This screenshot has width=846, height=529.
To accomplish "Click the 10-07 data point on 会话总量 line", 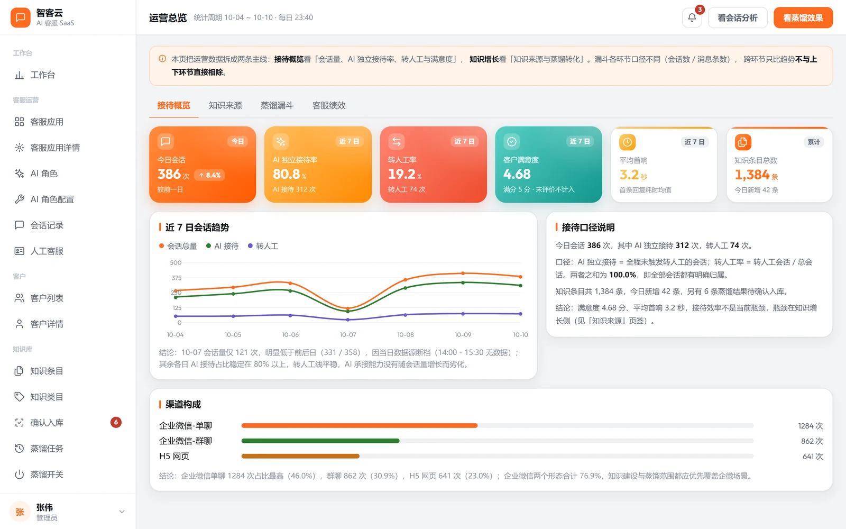I will 347,308.
